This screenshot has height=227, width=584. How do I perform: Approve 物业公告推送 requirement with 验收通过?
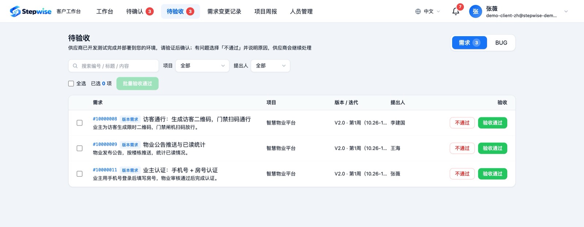[x=493, y=149]
